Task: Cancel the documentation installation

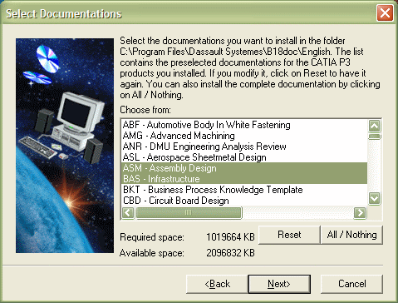Action: pyautogui.click(x=351, y=284)
